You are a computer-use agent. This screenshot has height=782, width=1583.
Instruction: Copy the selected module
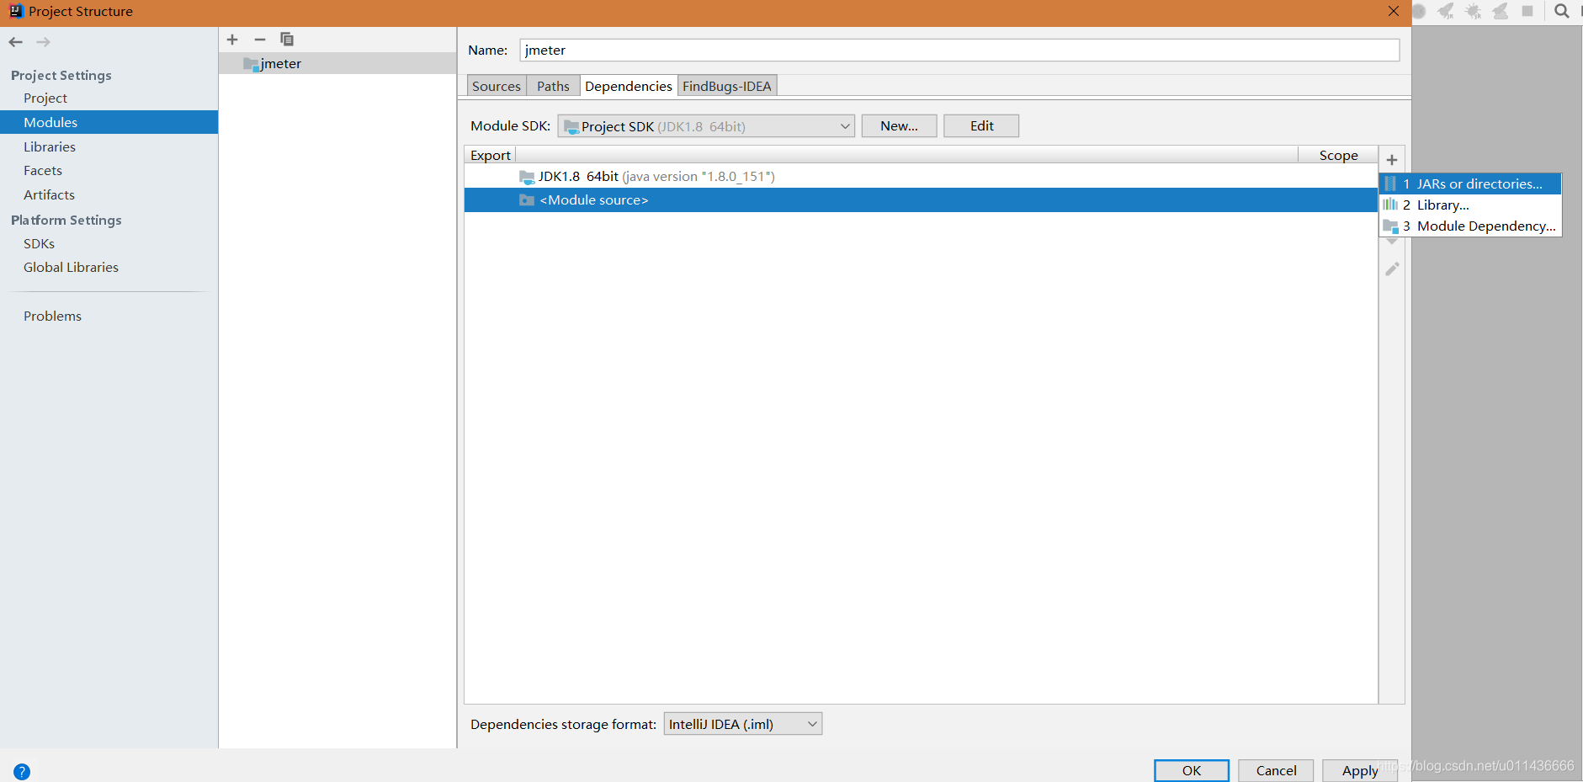287,40
